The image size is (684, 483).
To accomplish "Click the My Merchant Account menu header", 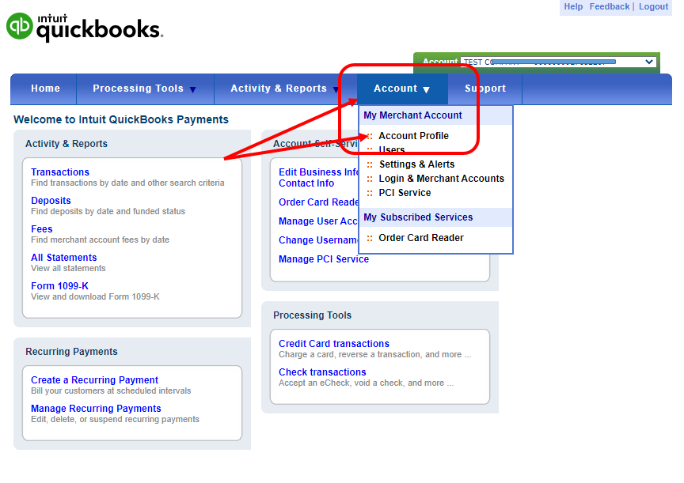I will pyautogui.click(x=412, y=115).
